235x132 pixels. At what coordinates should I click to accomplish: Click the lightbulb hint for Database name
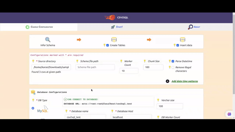pyautogui.click(x=66, y=111)
